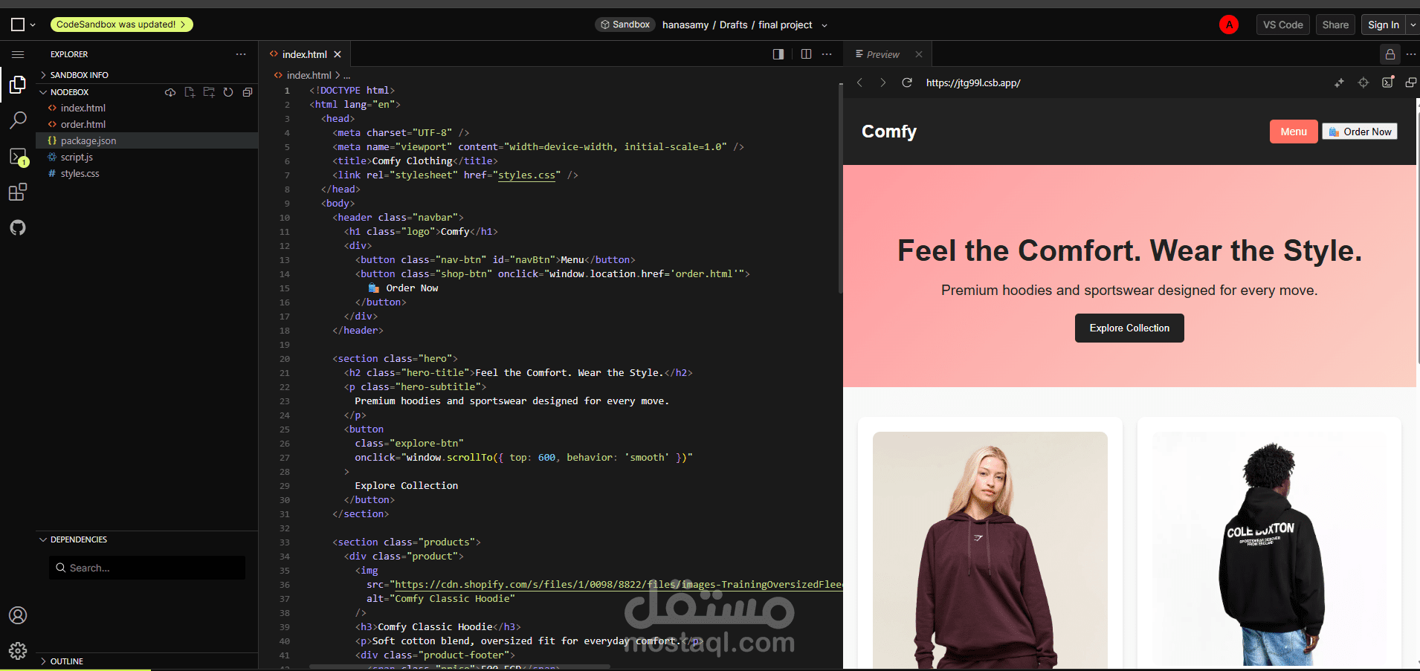
Task: Create a new file in NODEBOX
Action: [x=189, y=92]
